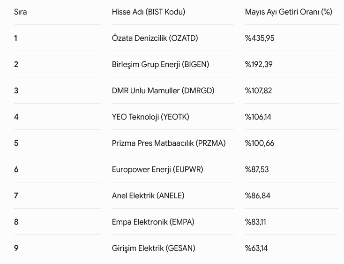Click the %87,53 percentage
The image size is (344, 264).
(257, 169)
